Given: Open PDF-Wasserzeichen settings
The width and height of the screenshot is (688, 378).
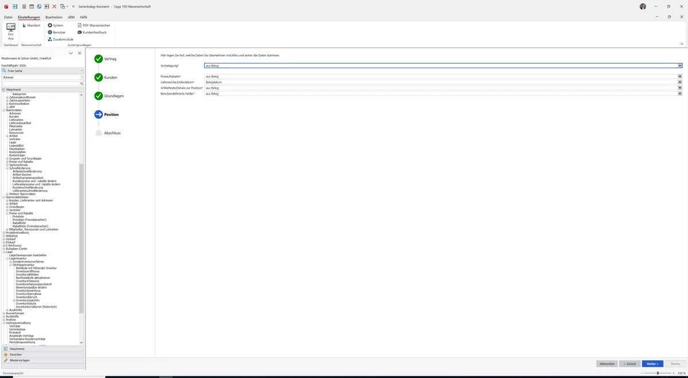Looking at the screenshot, I should click(x=93, y=25).
